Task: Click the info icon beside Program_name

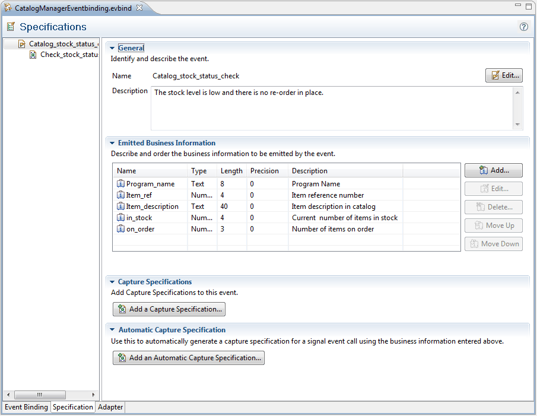Action: pos(122,184)
